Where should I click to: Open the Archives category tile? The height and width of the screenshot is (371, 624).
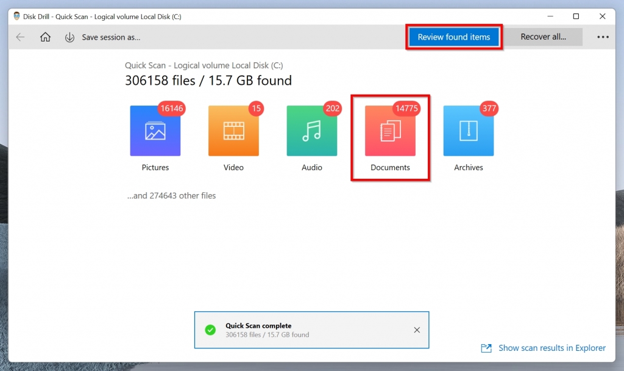pos(469,131)
